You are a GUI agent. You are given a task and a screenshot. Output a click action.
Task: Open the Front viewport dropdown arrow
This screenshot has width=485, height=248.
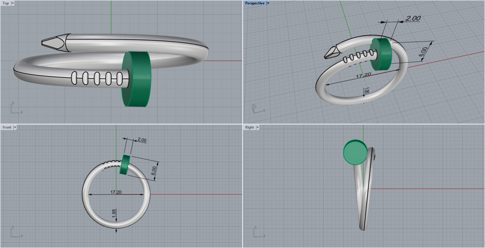15,127
